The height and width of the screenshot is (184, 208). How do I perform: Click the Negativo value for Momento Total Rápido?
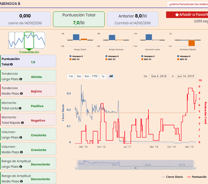click(38, 120)
